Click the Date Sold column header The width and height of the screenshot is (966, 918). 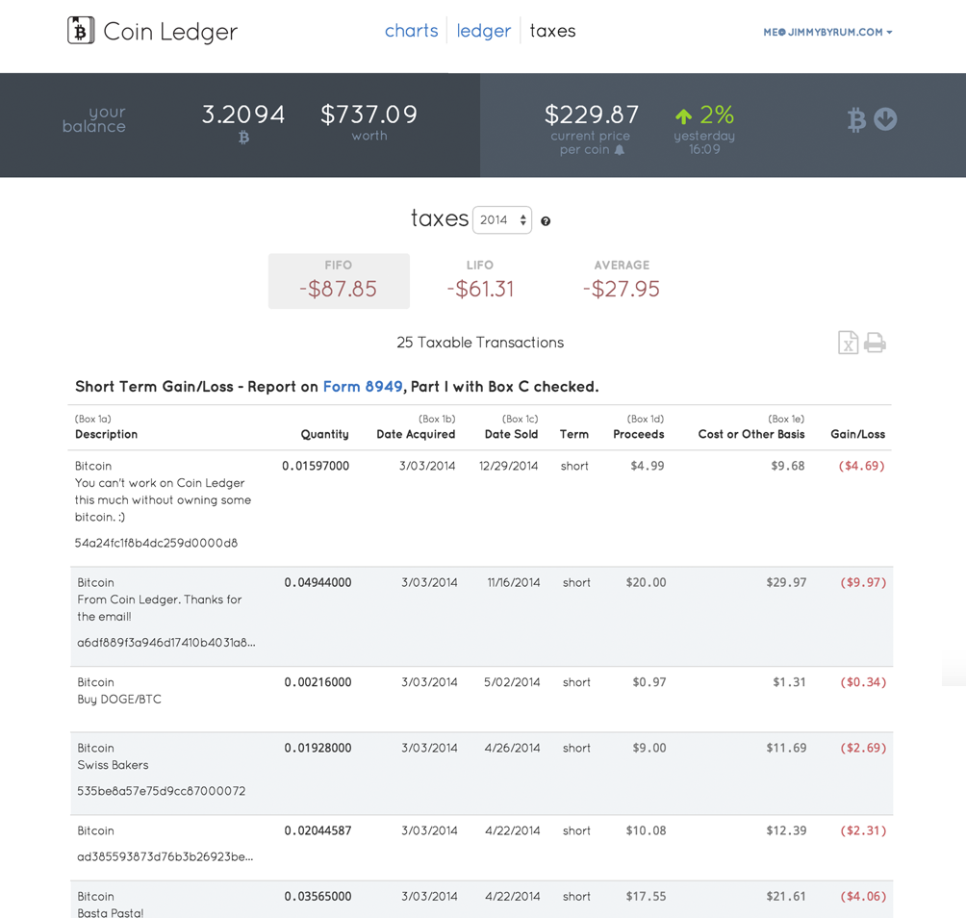pos(511,434)
